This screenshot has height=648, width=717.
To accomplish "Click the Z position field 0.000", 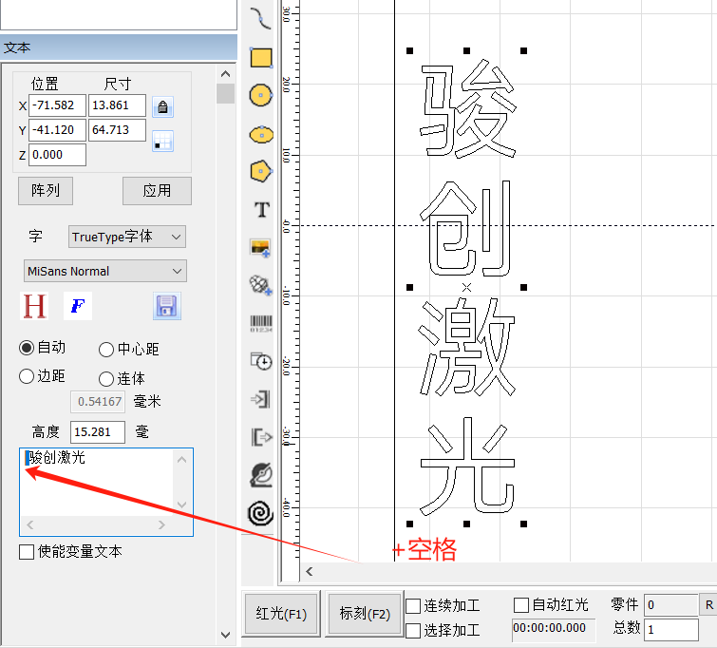I will click(x=57, y=155).
